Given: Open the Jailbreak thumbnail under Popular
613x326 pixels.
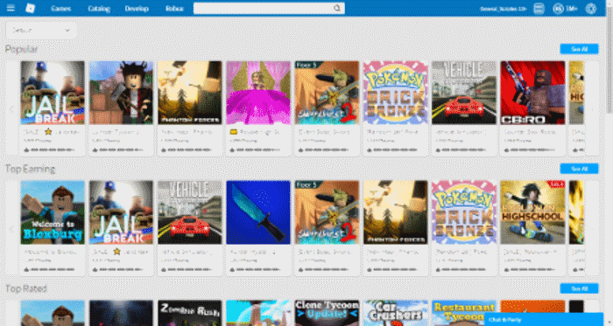Looking at the screenshot, I should click(53, 93).
